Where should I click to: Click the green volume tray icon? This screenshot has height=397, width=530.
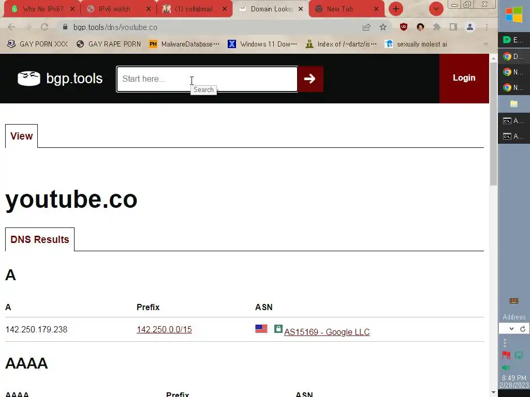[x=506, y=368]
